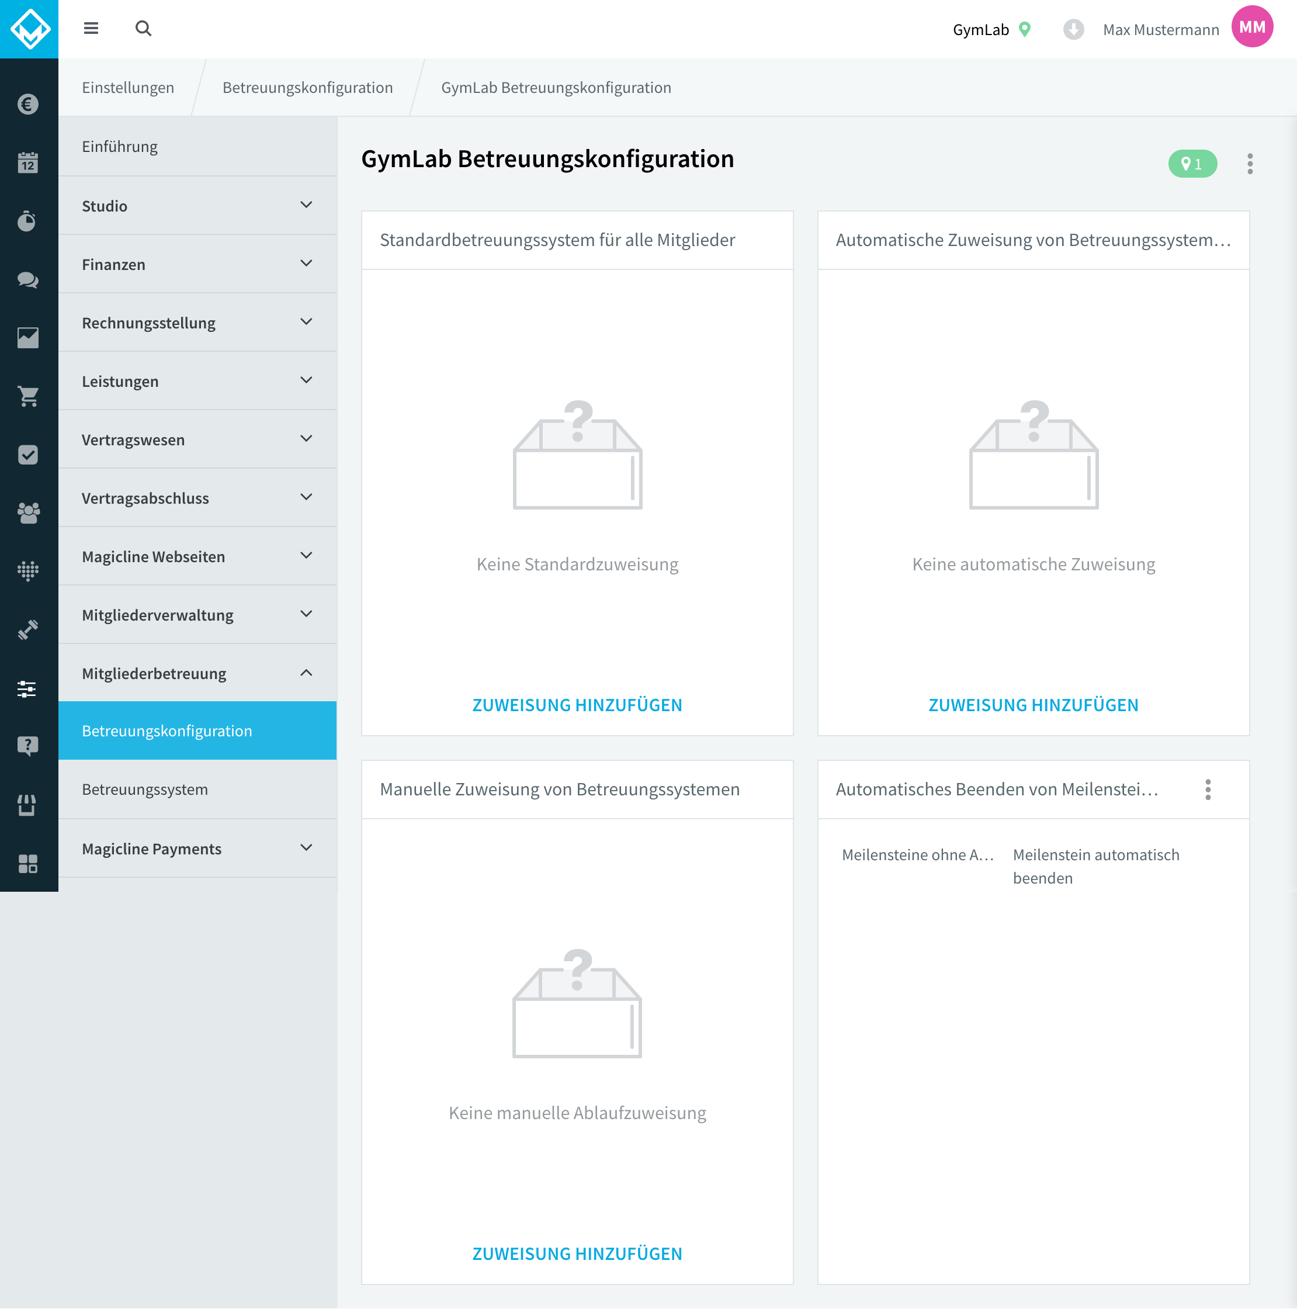Open the checkmark tasks sidebar icon
1297x1309 pixels.
28,455
